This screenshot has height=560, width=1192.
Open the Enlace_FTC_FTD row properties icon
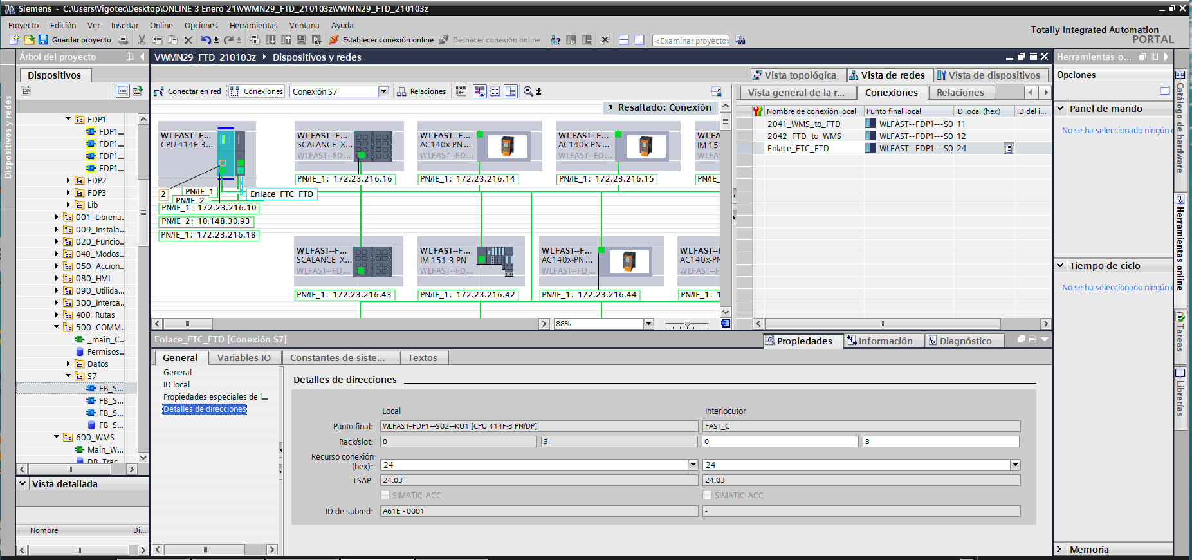1009,148
